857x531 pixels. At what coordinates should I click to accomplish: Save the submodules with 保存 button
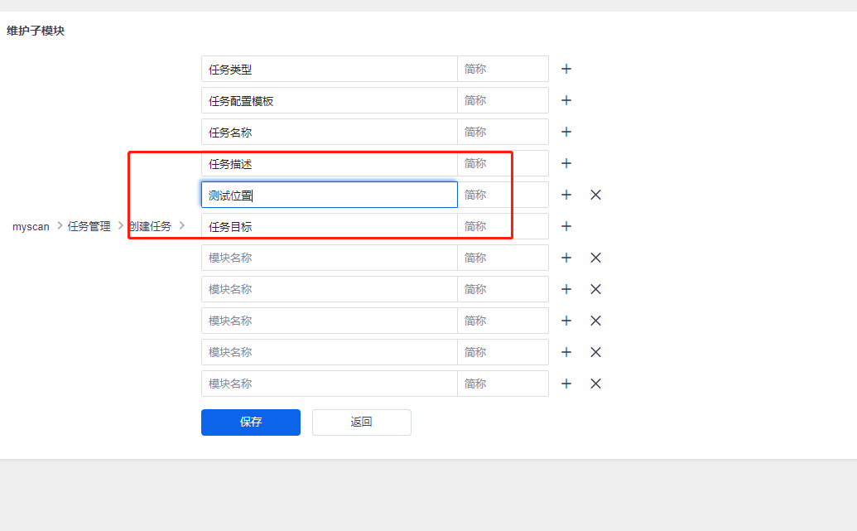250,422
